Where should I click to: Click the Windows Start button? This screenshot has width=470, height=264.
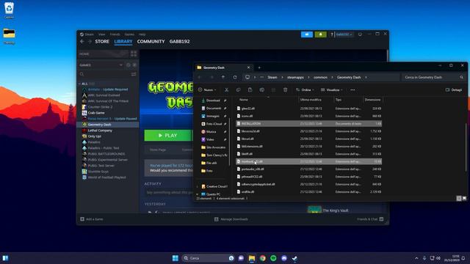176,258
